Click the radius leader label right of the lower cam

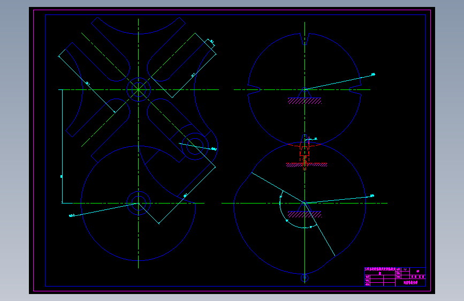(x=372, y=195)
